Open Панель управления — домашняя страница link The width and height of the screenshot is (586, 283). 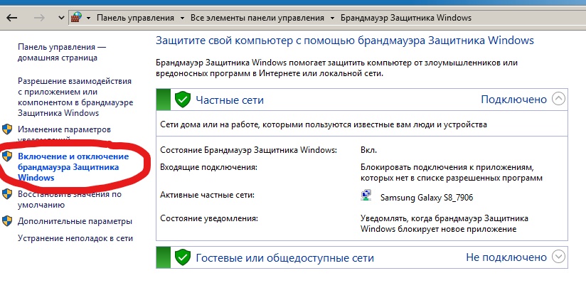click(x=62, y=53)
